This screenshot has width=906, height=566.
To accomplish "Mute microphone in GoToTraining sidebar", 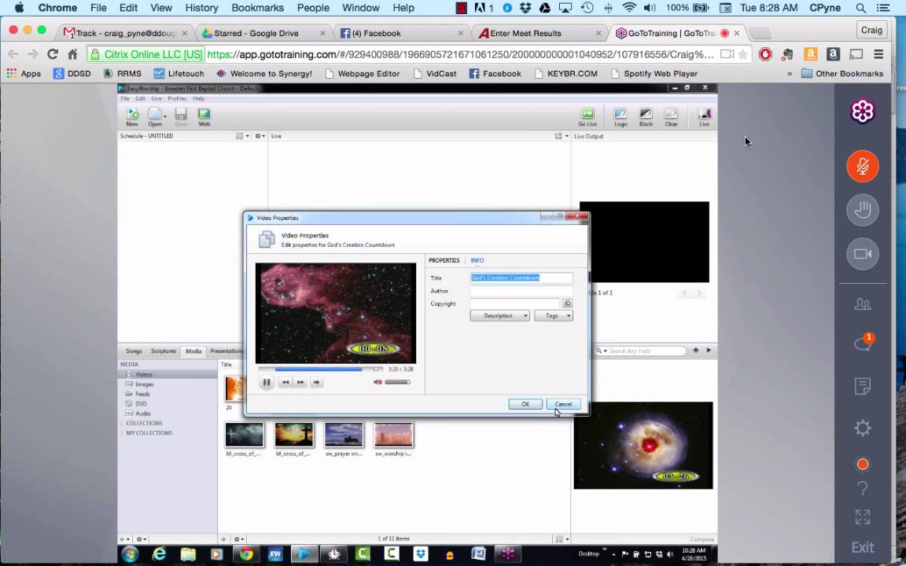I will point(862,167).
